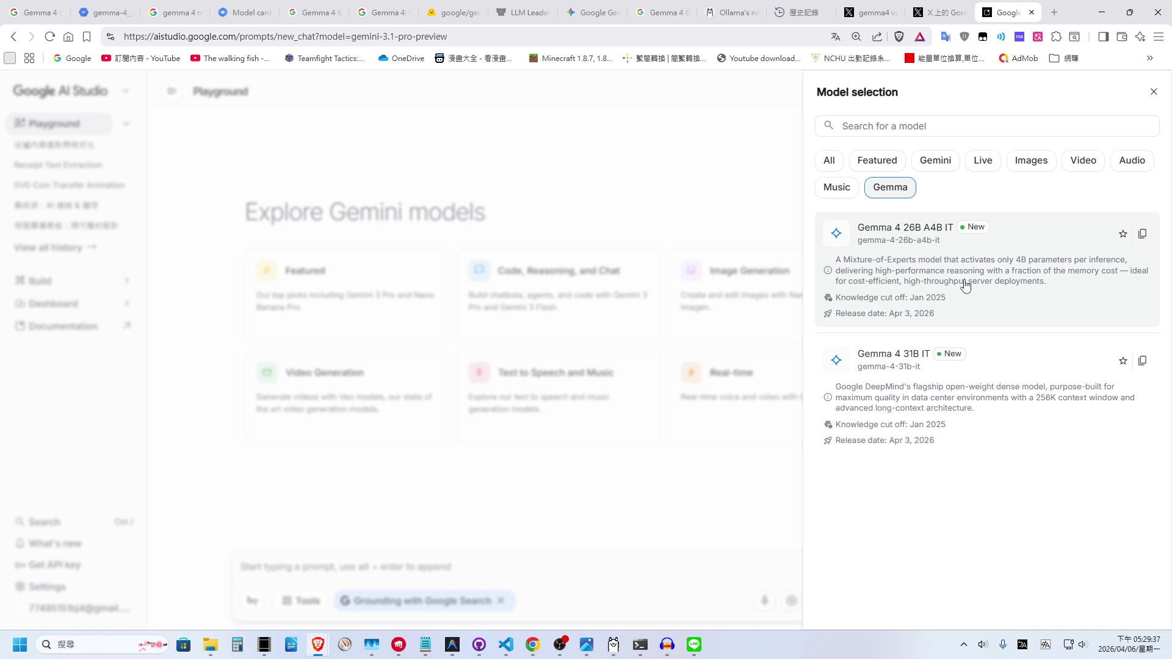1172x659 pixels.
Task: Copy the gemma-4-26b-a4b-it model ID
Action: [1142, 234]
